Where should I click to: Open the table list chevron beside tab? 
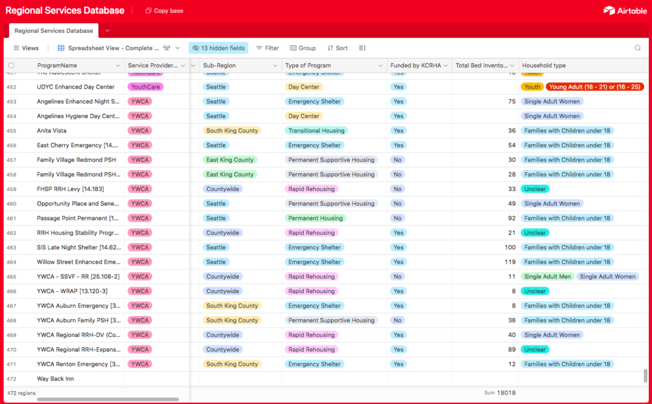coord(108,31)
